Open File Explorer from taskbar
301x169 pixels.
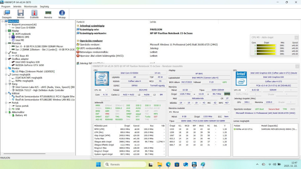click(x=160, y=164)
